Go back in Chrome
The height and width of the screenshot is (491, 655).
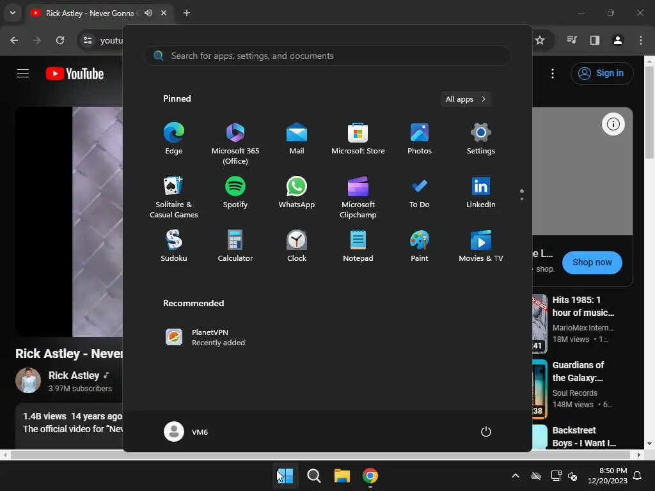coord(14,40)
